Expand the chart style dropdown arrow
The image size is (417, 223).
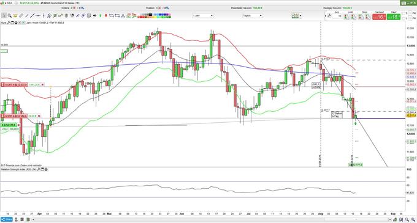click(x=300, y=16)
